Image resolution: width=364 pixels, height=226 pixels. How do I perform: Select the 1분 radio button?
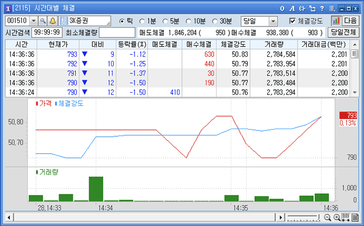(x=142, y=21)
